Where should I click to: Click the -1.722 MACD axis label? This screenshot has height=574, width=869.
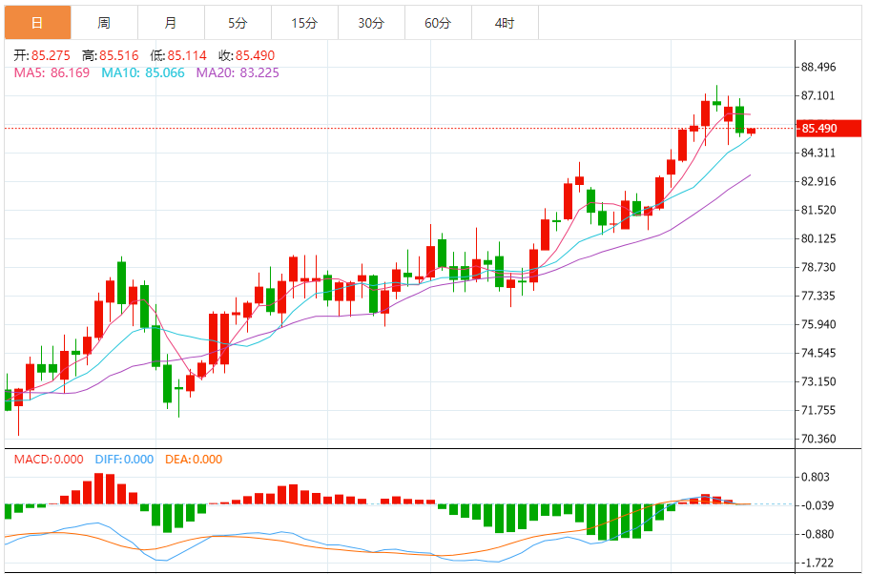pos(818,563)
